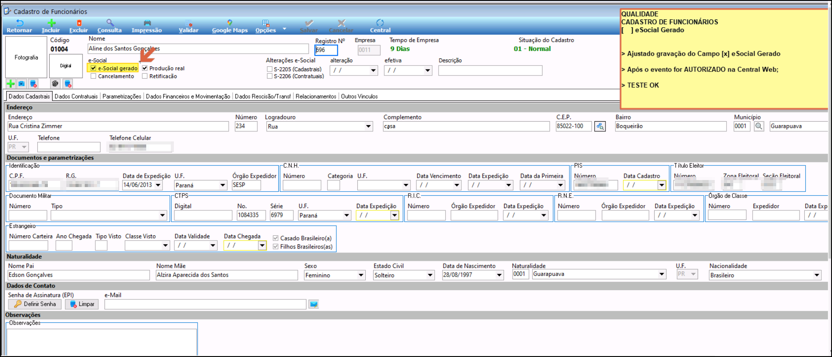Image resolution: width=832 pixels, height=357 pixels.
Task: Click the Limpar button
Action: pyautogui.click(x=82, y=304)
